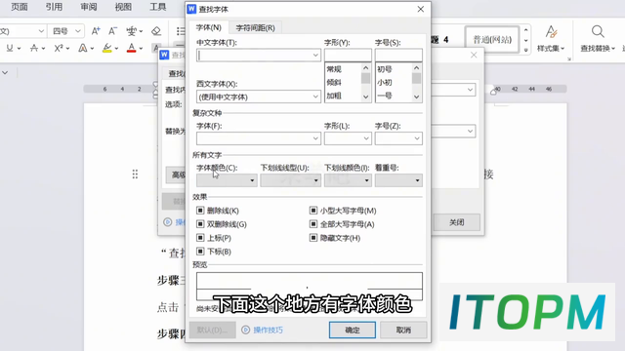
Task: Click the 字号(S) input field
Action: point(398,55)
